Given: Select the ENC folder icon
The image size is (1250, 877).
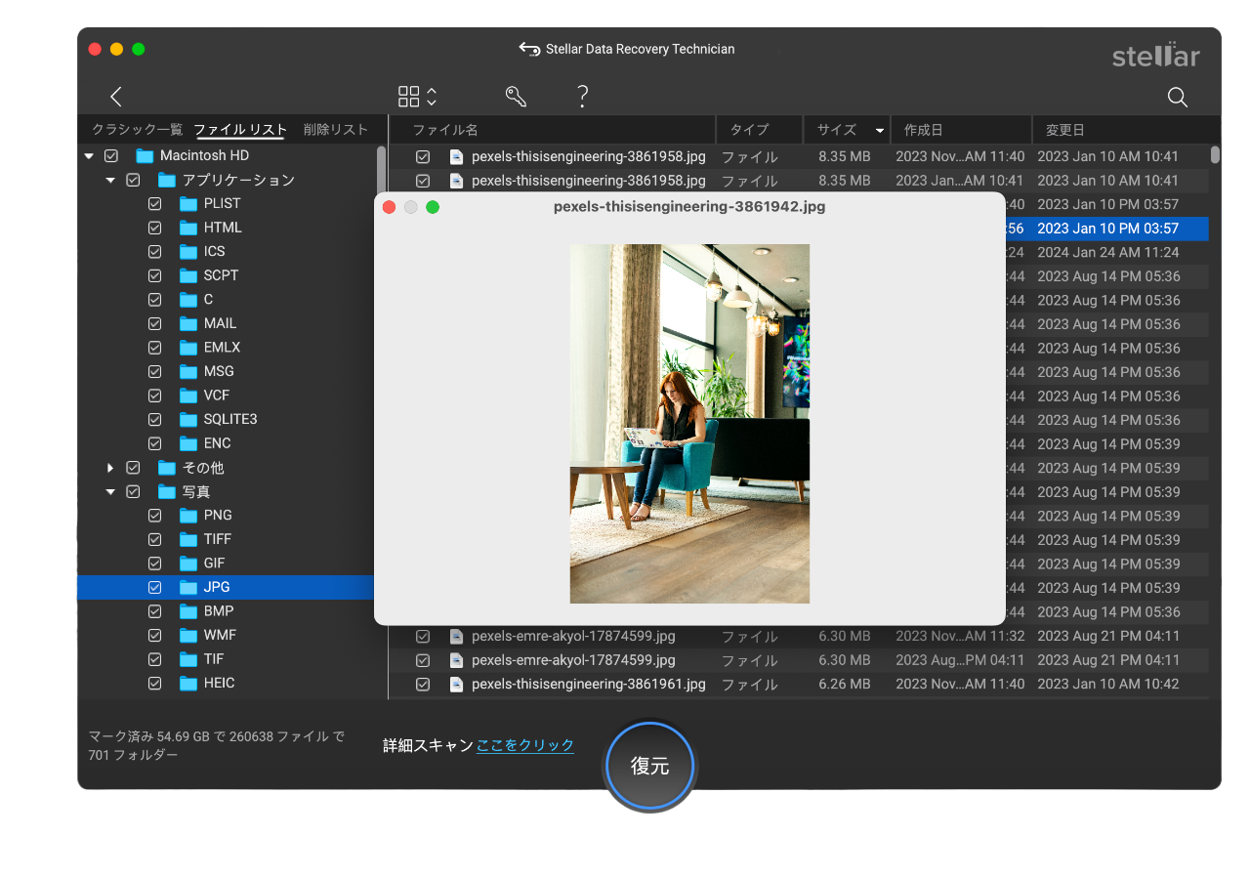Looking at the screenshot, I should tap(188, 443).
